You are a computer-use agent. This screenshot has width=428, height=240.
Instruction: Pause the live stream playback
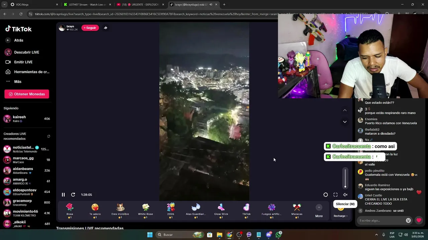pyautogui.click(x=63, y=195)
